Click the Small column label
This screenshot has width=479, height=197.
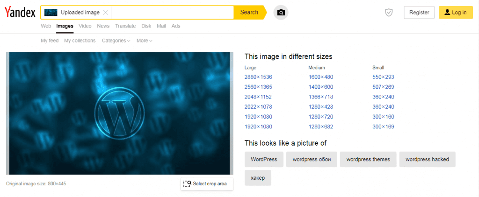click(x=378, y=68)
